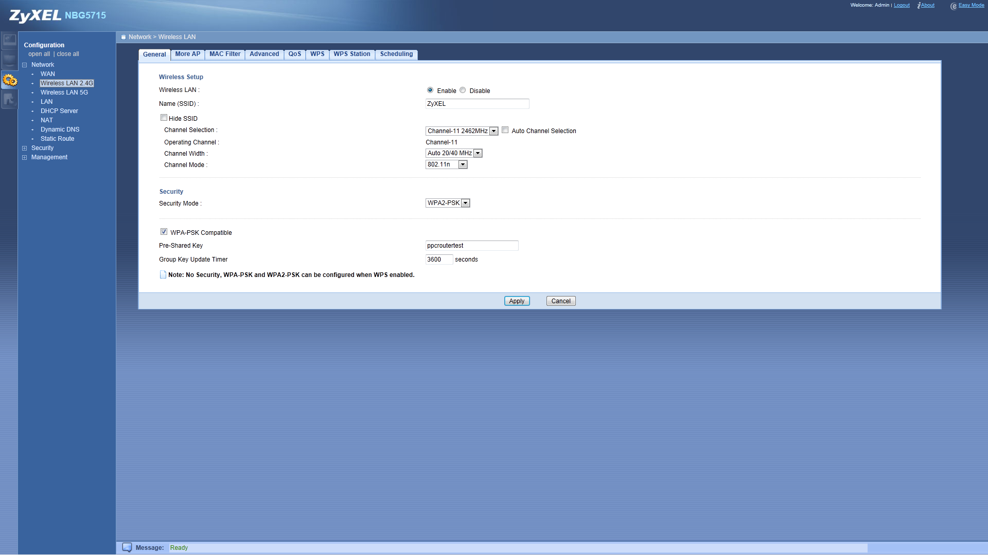
Task: Switch to the More AP tab
Action: (x=188, y=54)
